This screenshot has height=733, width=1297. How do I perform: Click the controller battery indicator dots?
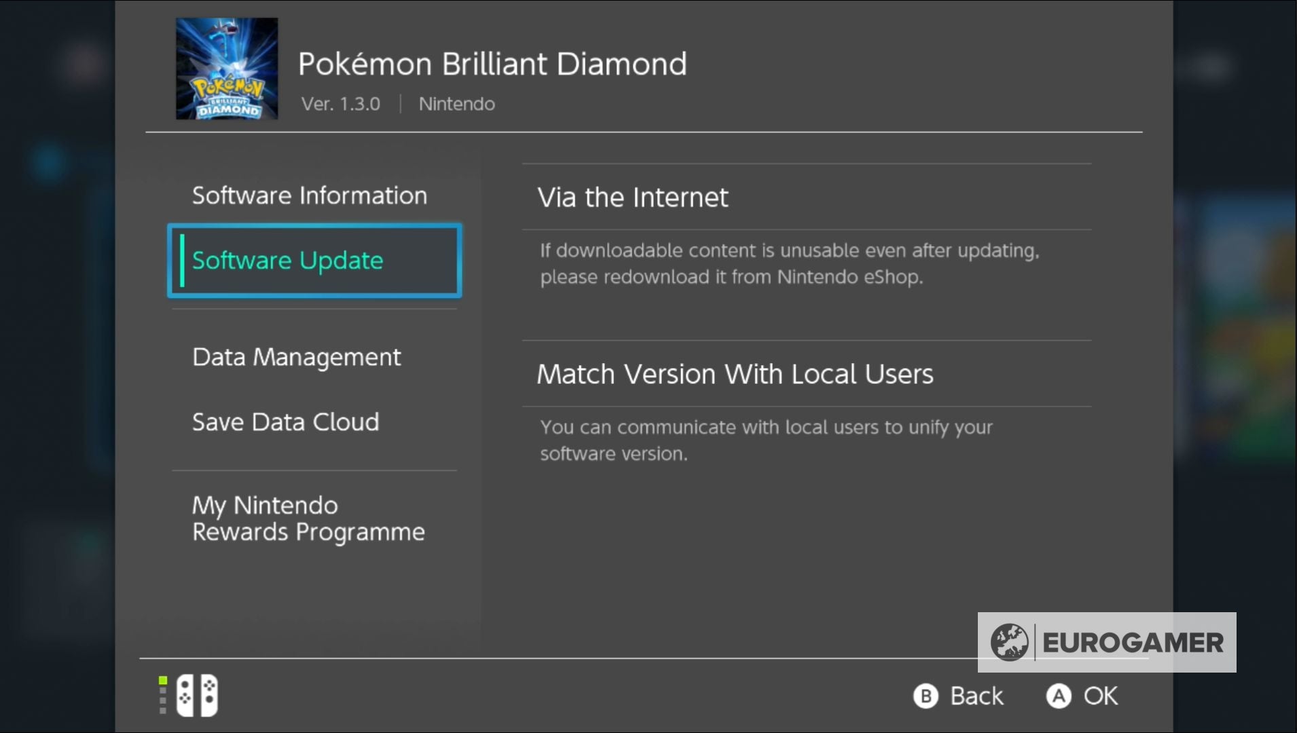tap(162, 695)
